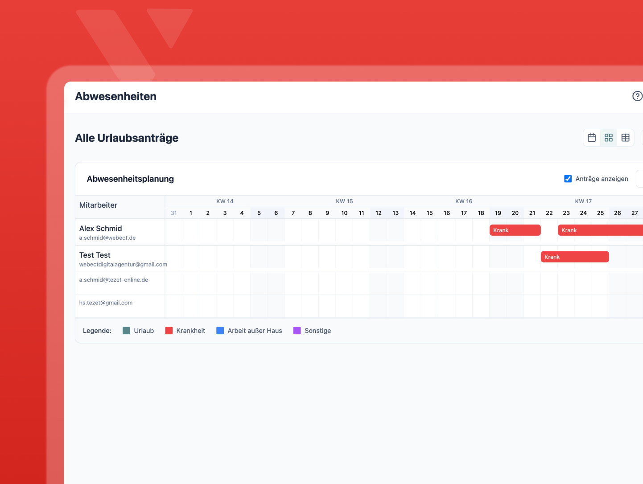Uncheck the Anträge anzeigen checkbox

[x=568, y=178]
